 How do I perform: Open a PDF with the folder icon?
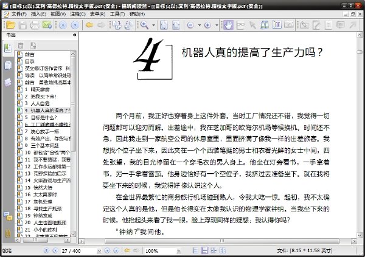tap(10, 25)
